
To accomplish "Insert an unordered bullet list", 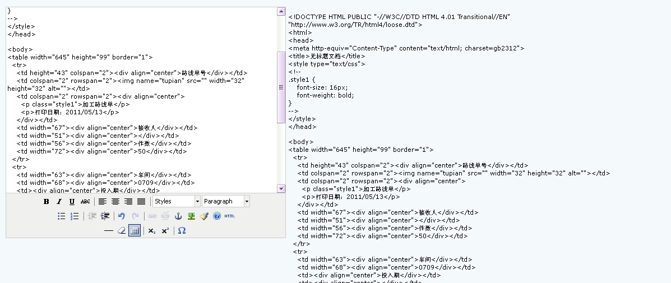I will [62, 216].
